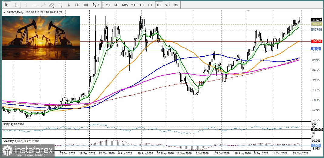Choose the Fibonacci retracement tool

(x=60, y=5)
